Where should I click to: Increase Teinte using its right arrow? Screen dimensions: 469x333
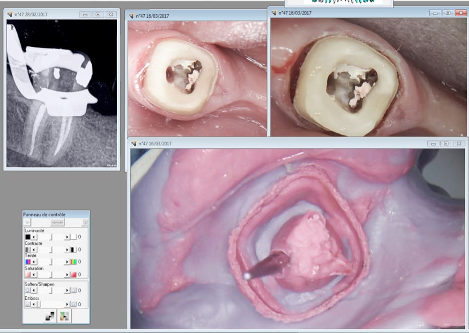pyautogui.click(x=67, y=262)
